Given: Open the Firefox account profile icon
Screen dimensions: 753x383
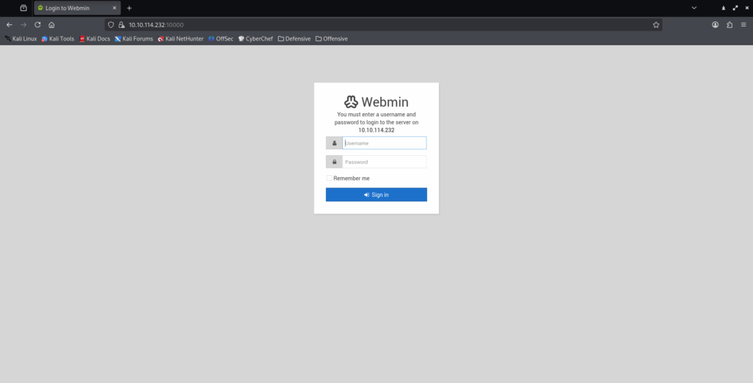Looking at the screenshot, I should click(x=715, y=24).
